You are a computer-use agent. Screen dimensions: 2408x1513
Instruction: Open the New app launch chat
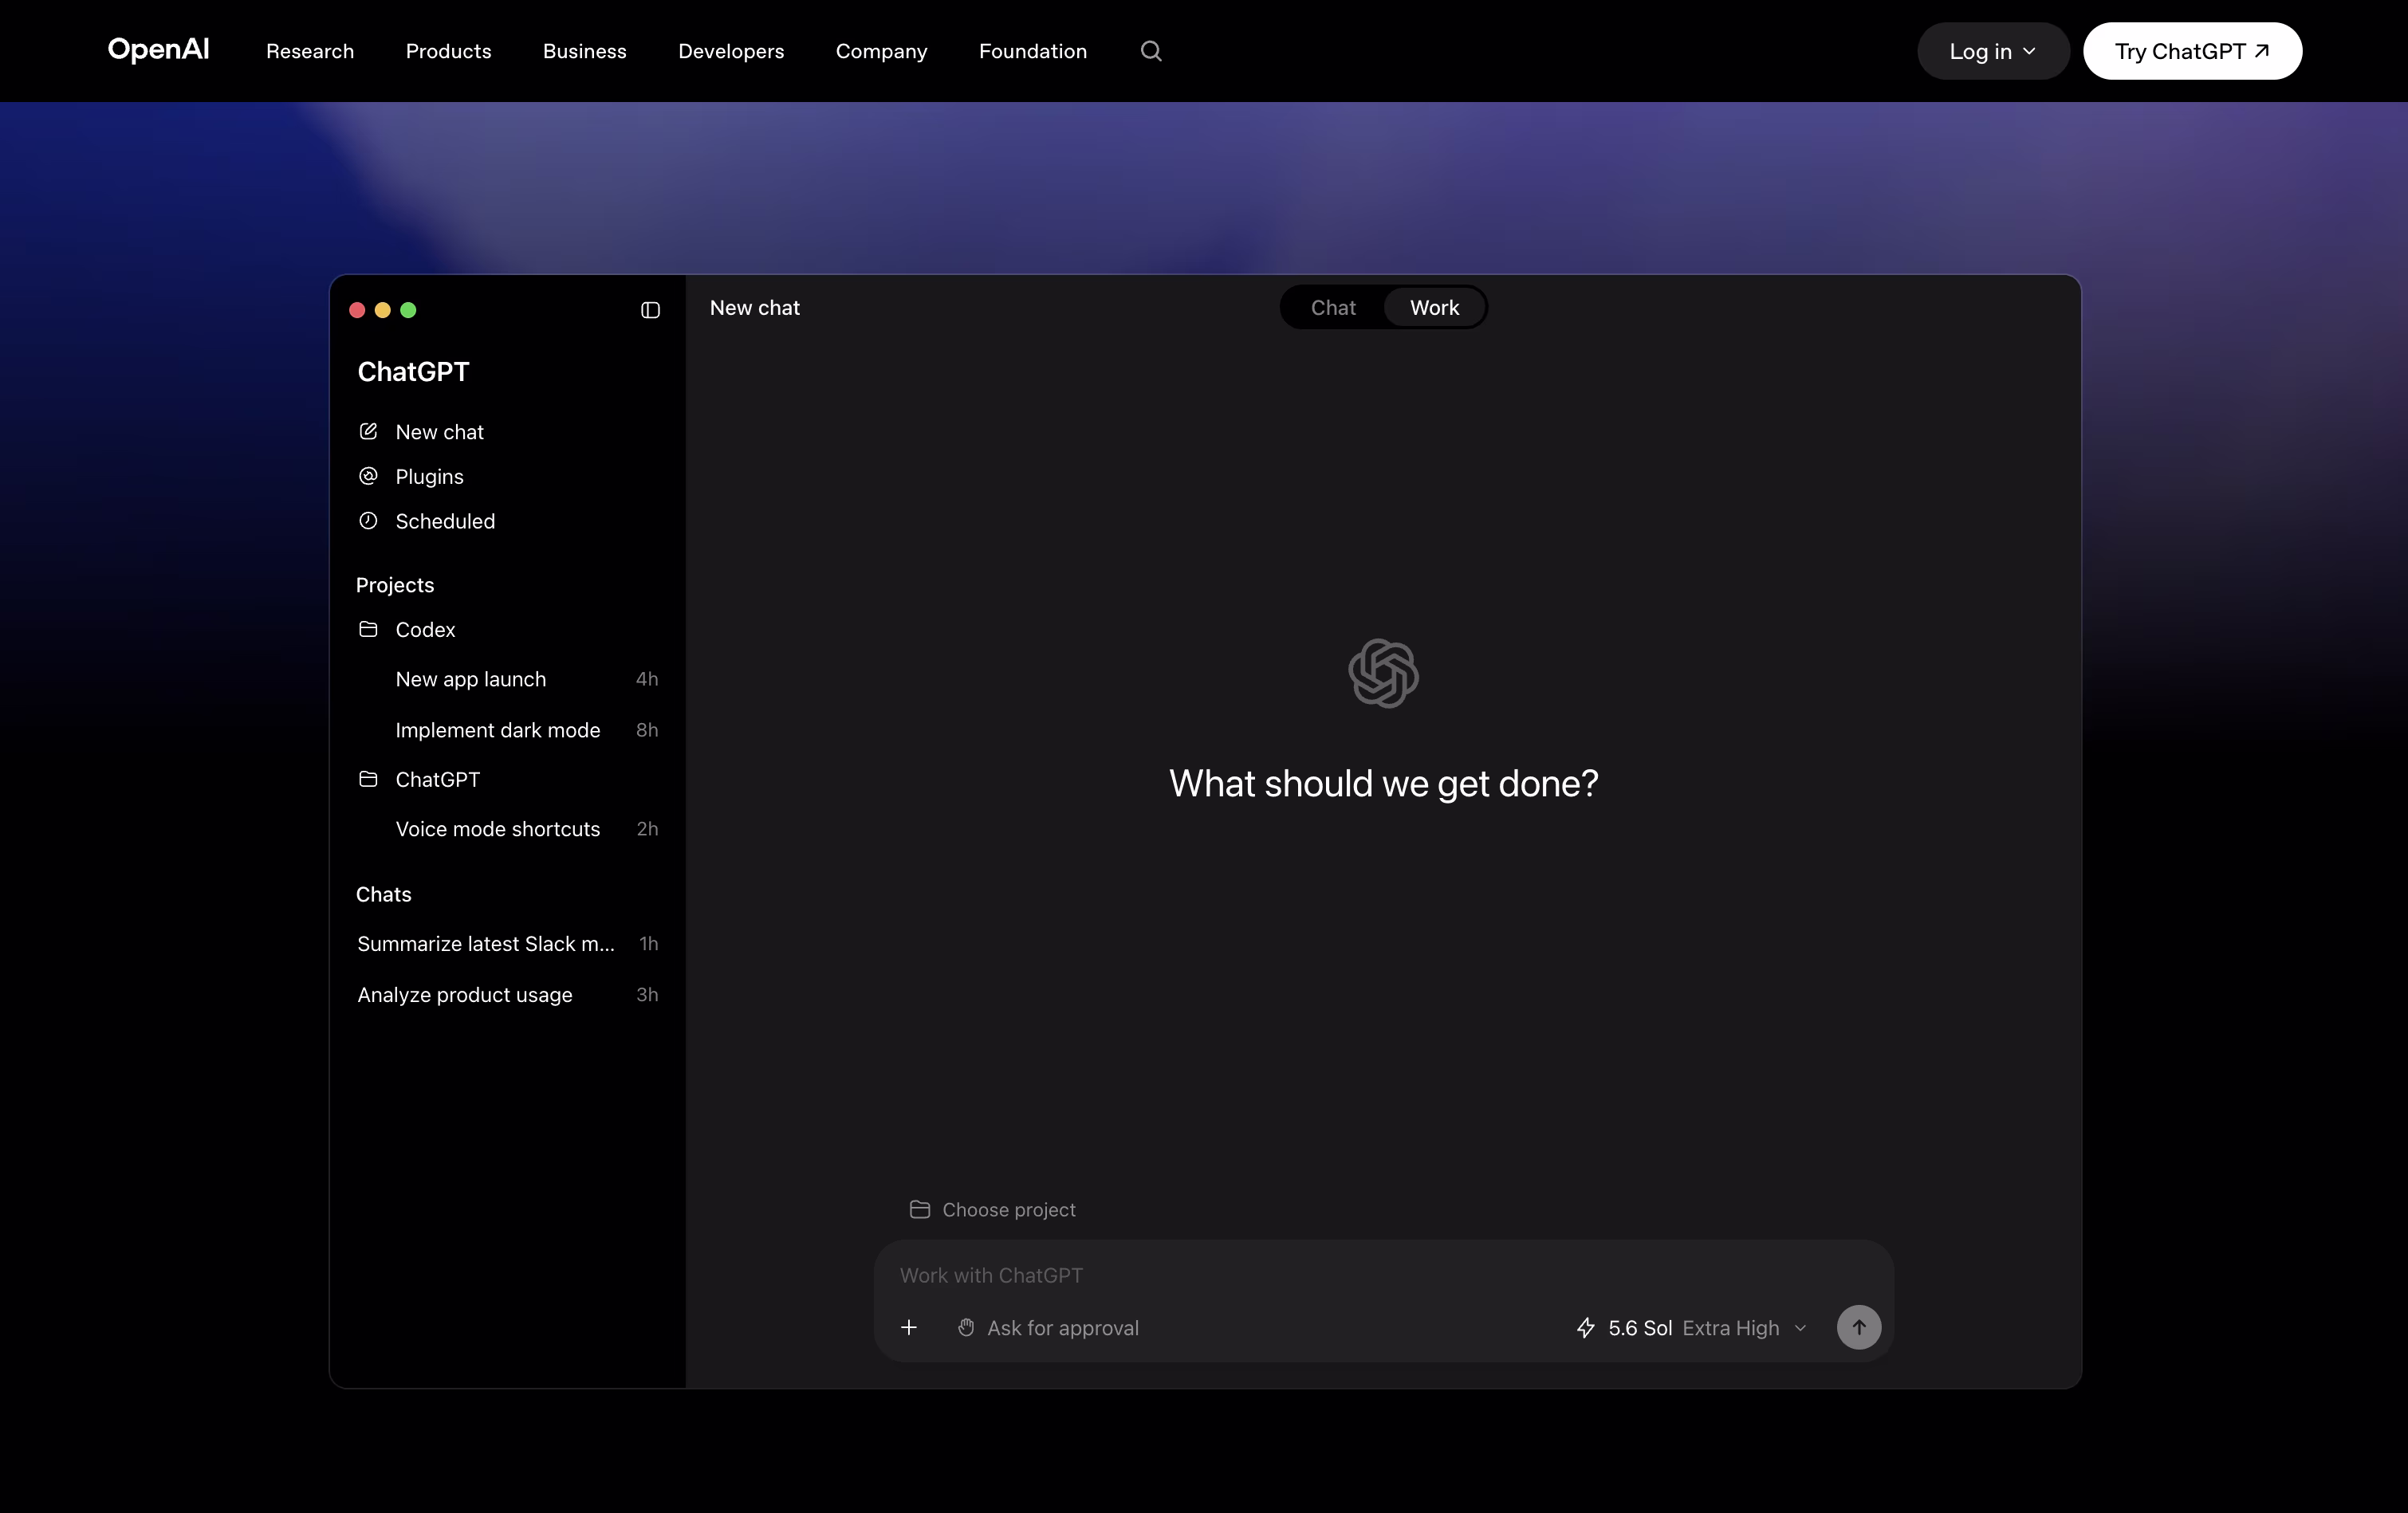pos(470,679)
